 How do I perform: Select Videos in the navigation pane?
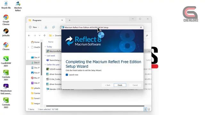point(35,83)
